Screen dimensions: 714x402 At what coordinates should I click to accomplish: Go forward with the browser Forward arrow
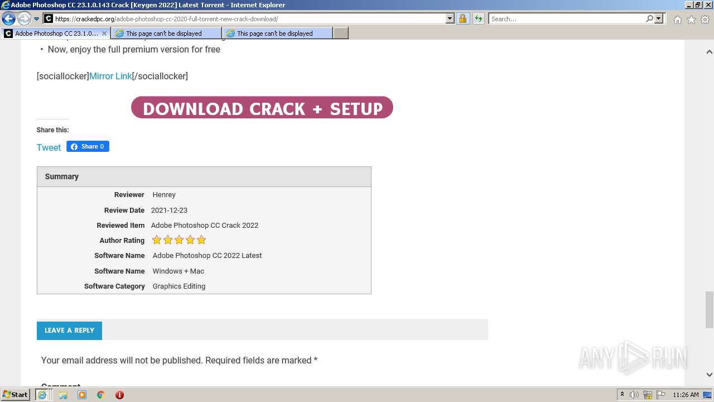coord(24,19)
